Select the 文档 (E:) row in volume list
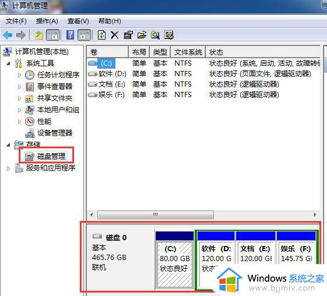 tap(203, 84)
